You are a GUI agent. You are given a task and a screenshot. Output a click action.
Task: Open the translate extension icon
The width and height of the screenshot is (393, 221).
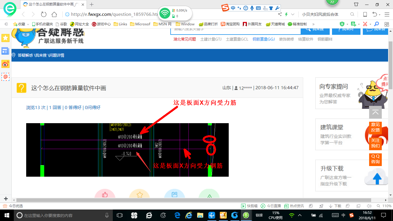click(353, 24)
